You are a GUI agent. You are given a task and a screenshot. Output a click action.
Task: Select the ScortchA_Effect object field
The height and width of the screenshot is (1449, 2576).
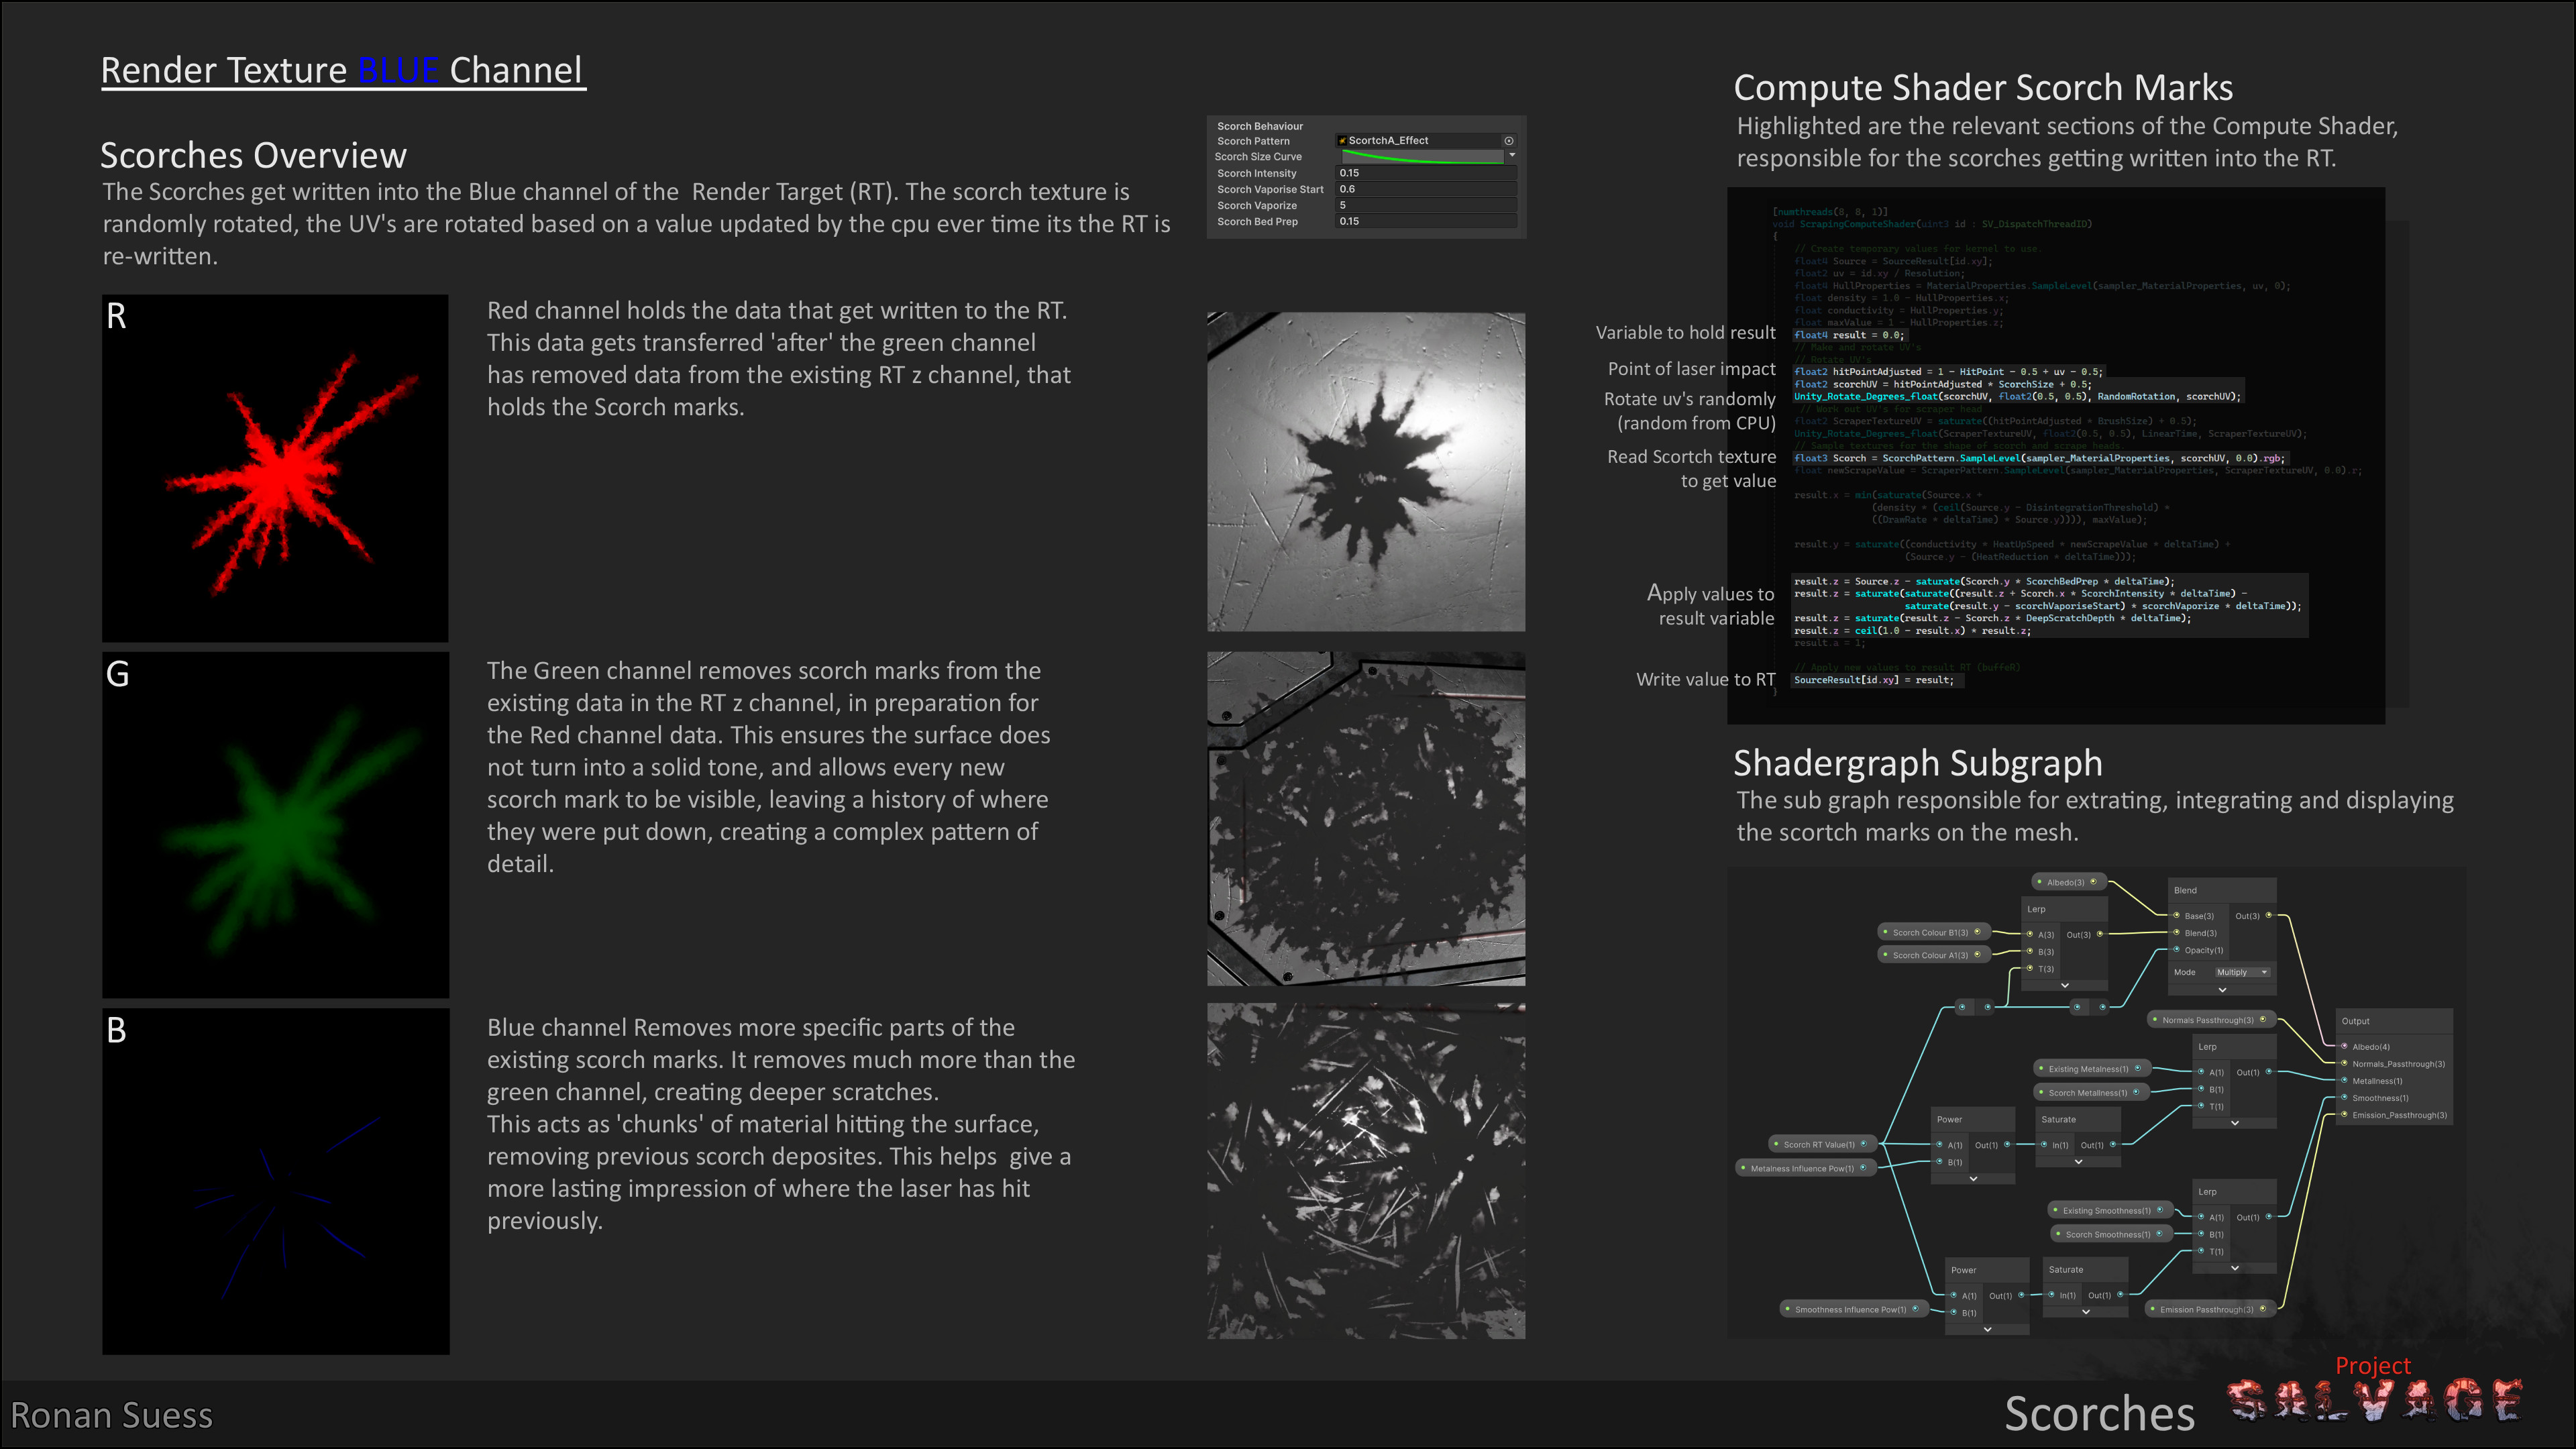[x=1419, y=141]
